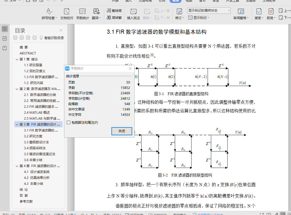Viewport: 291px width, 215px height.
Task: Open the 翻译 dropdown arrow
Action: 100,18
